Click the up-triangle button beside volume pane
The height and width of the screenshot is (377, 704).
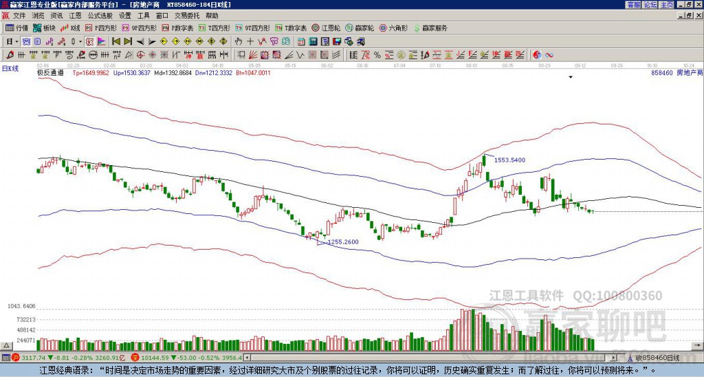click(x=6, y=345)
